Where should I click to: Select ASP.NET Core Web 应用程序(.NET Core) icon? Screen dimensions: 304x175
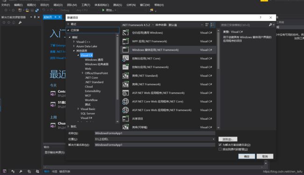[125, 102]
